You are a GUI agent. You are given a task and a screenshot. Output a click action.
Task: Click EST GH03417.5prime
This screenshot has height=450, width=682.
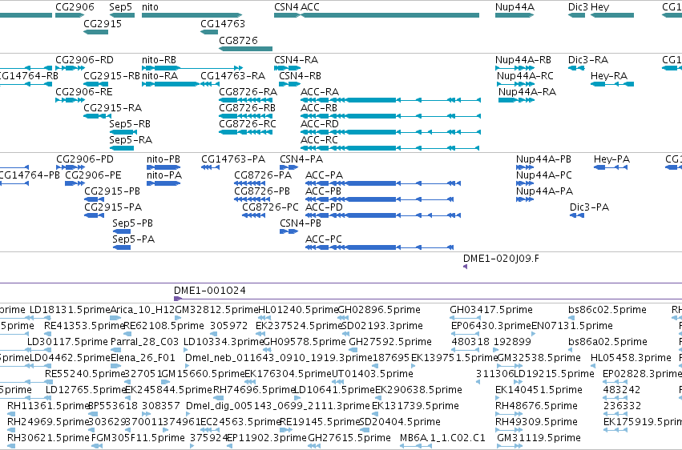(491, 309)
